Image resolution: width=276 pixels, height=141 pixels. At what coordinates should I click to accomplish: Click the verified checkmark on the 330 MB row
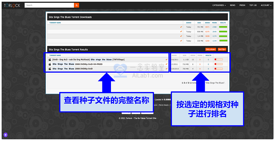(x=181, y=41)
